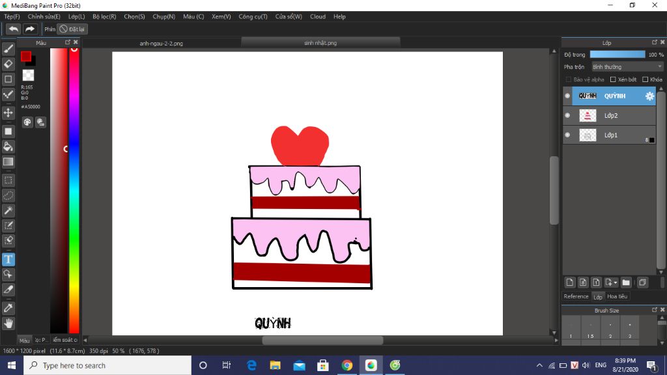667x375 pixels.
Task: Click the Đặt lại reset button
Action: coord(72,29)
